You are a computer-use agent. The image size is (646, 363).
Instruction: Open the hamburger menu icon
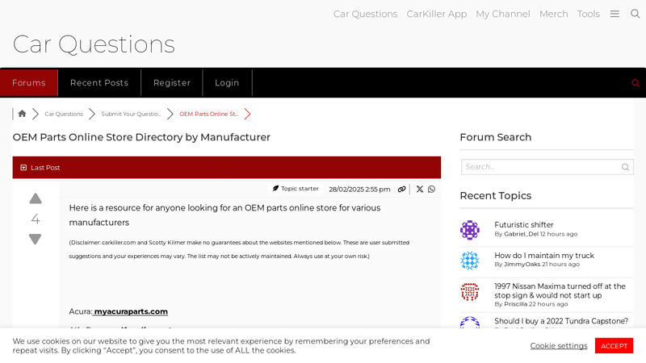pos(615,14)
